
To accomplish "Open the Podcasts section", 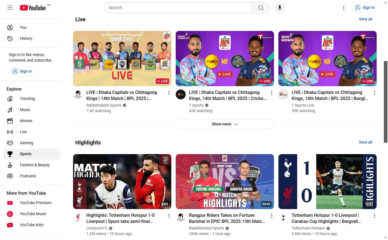I will (28, 176).
